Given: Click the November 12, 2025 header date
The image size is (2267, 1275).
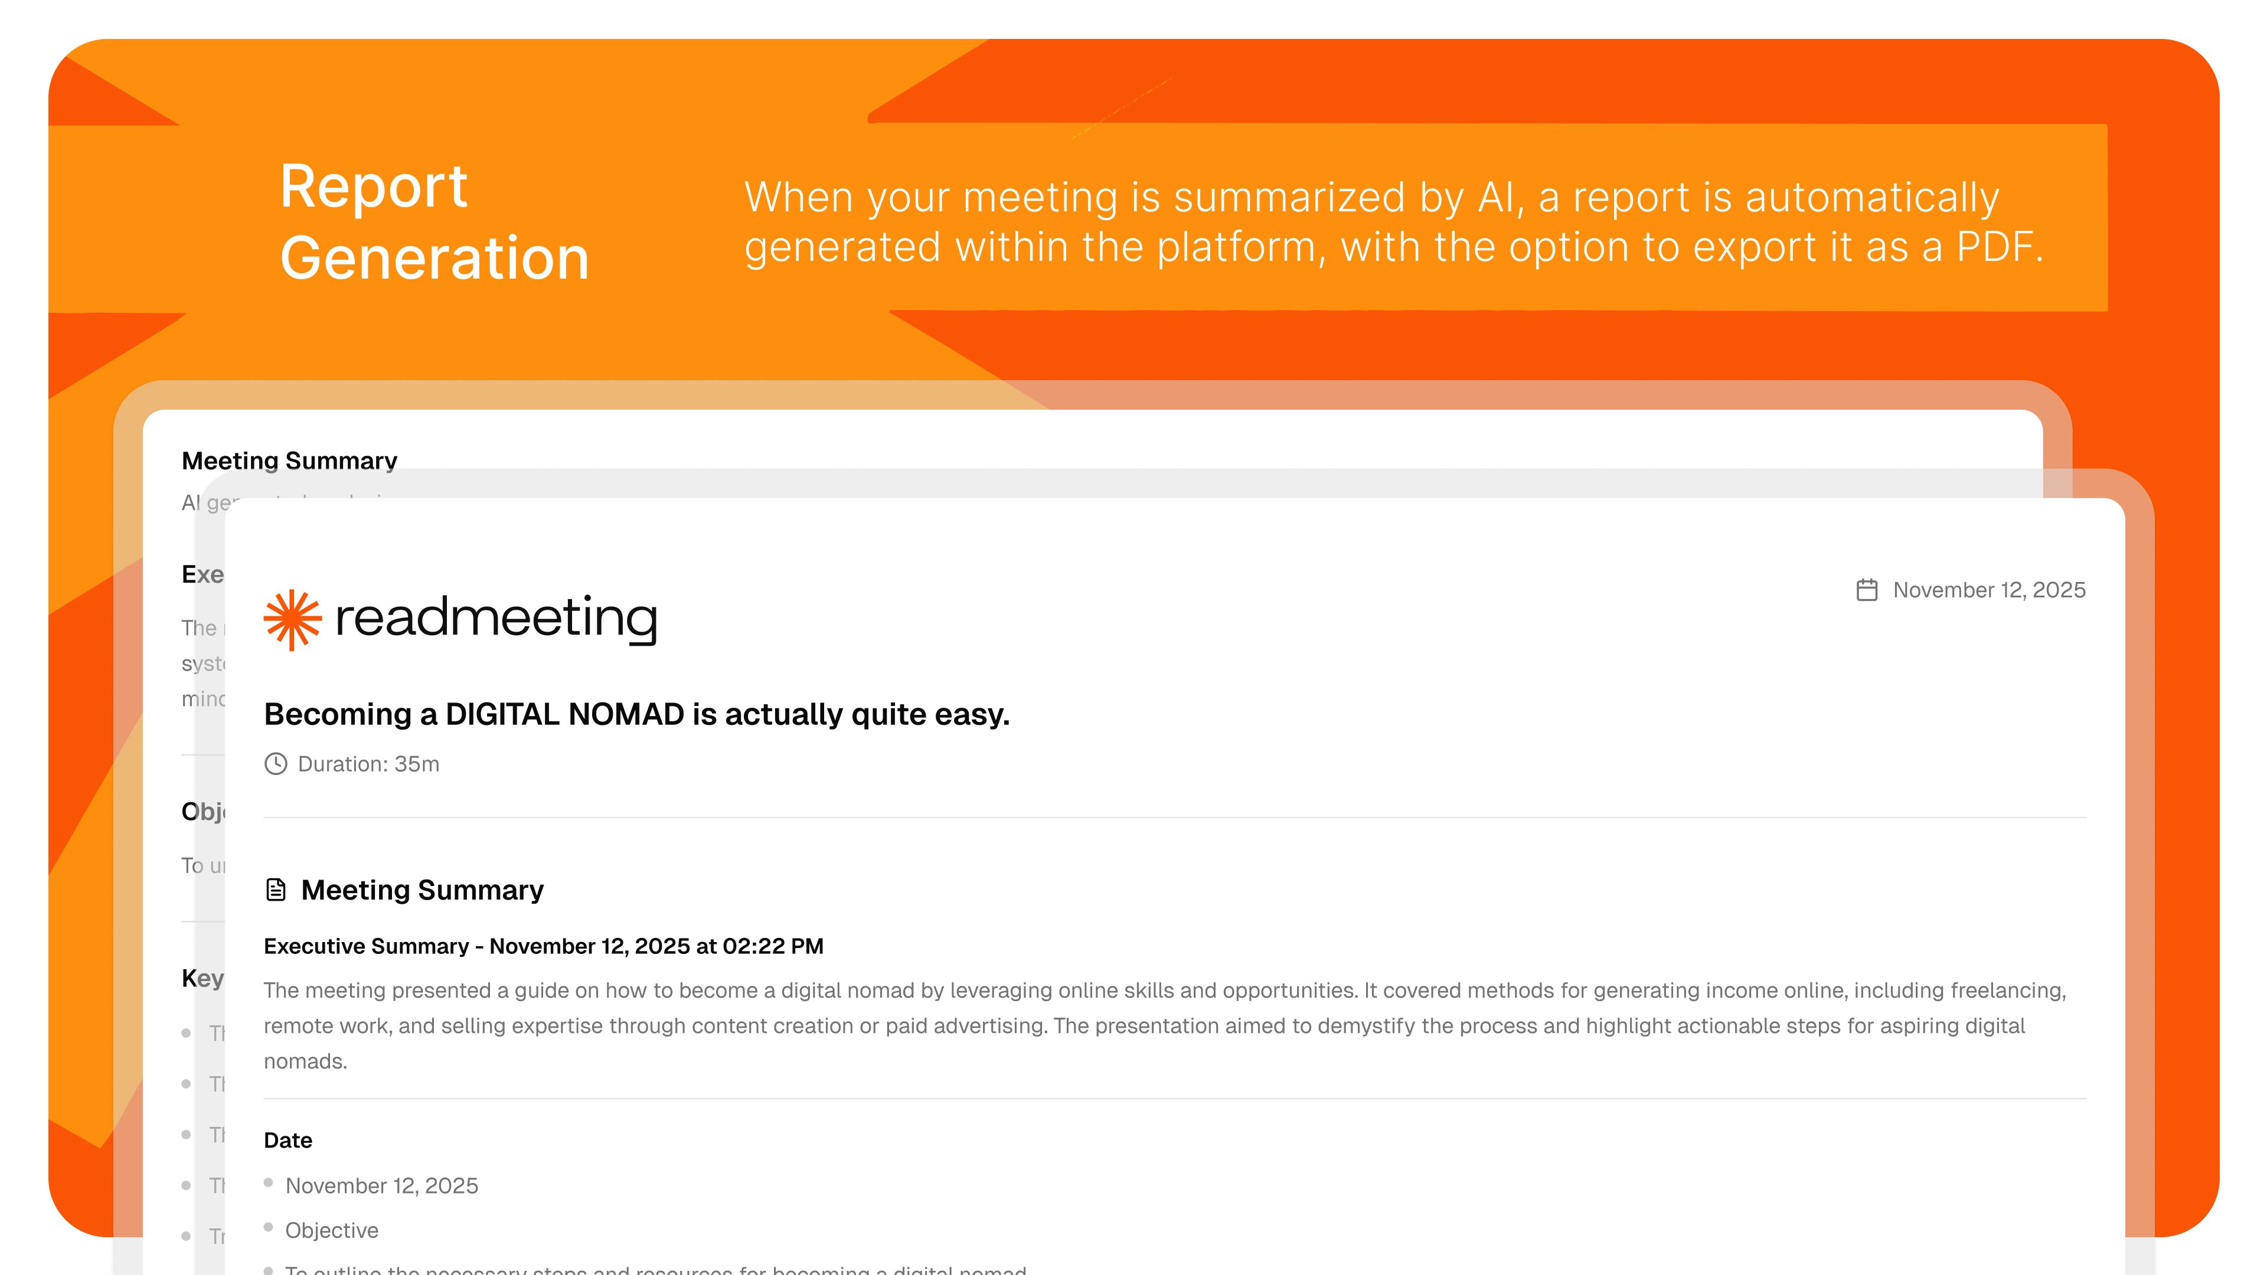Looking at the screenshot, I should click(1989, 590).
